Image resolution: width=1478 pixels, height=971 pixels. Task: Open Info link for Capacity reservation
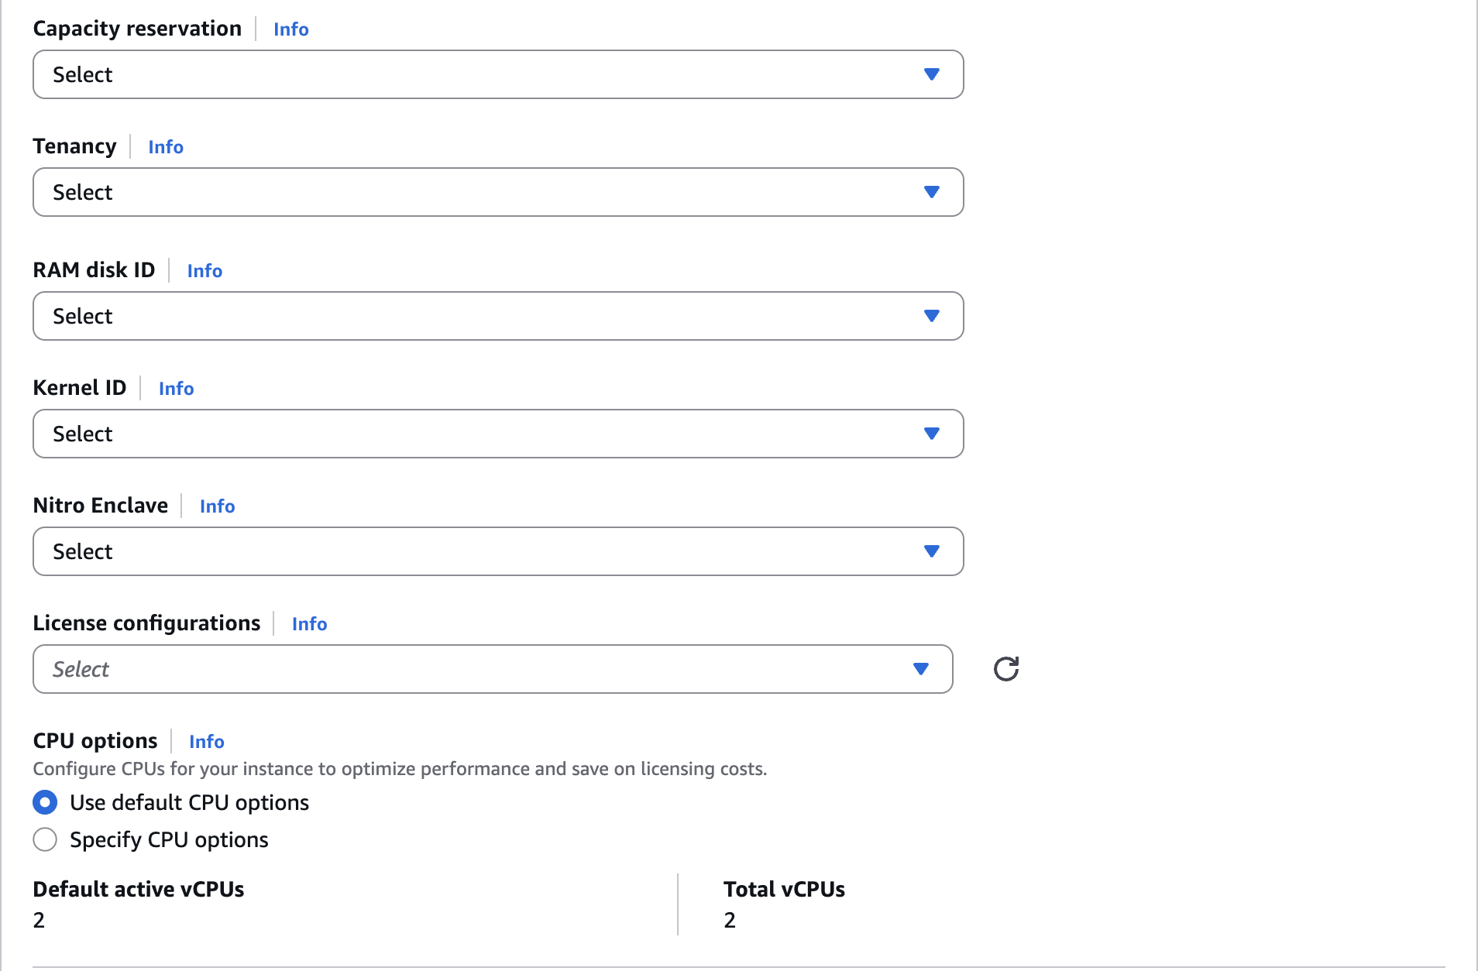(290, 29)
